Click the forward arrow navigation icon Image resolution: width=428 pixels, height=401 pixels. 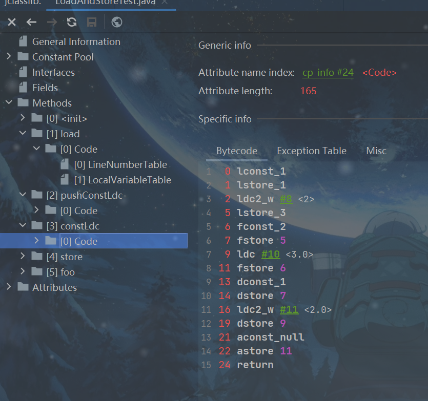coord(52,22)
